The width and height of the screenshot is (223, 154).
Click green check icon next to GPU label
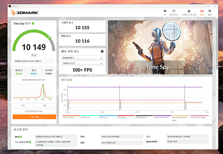tap(21, 137)
